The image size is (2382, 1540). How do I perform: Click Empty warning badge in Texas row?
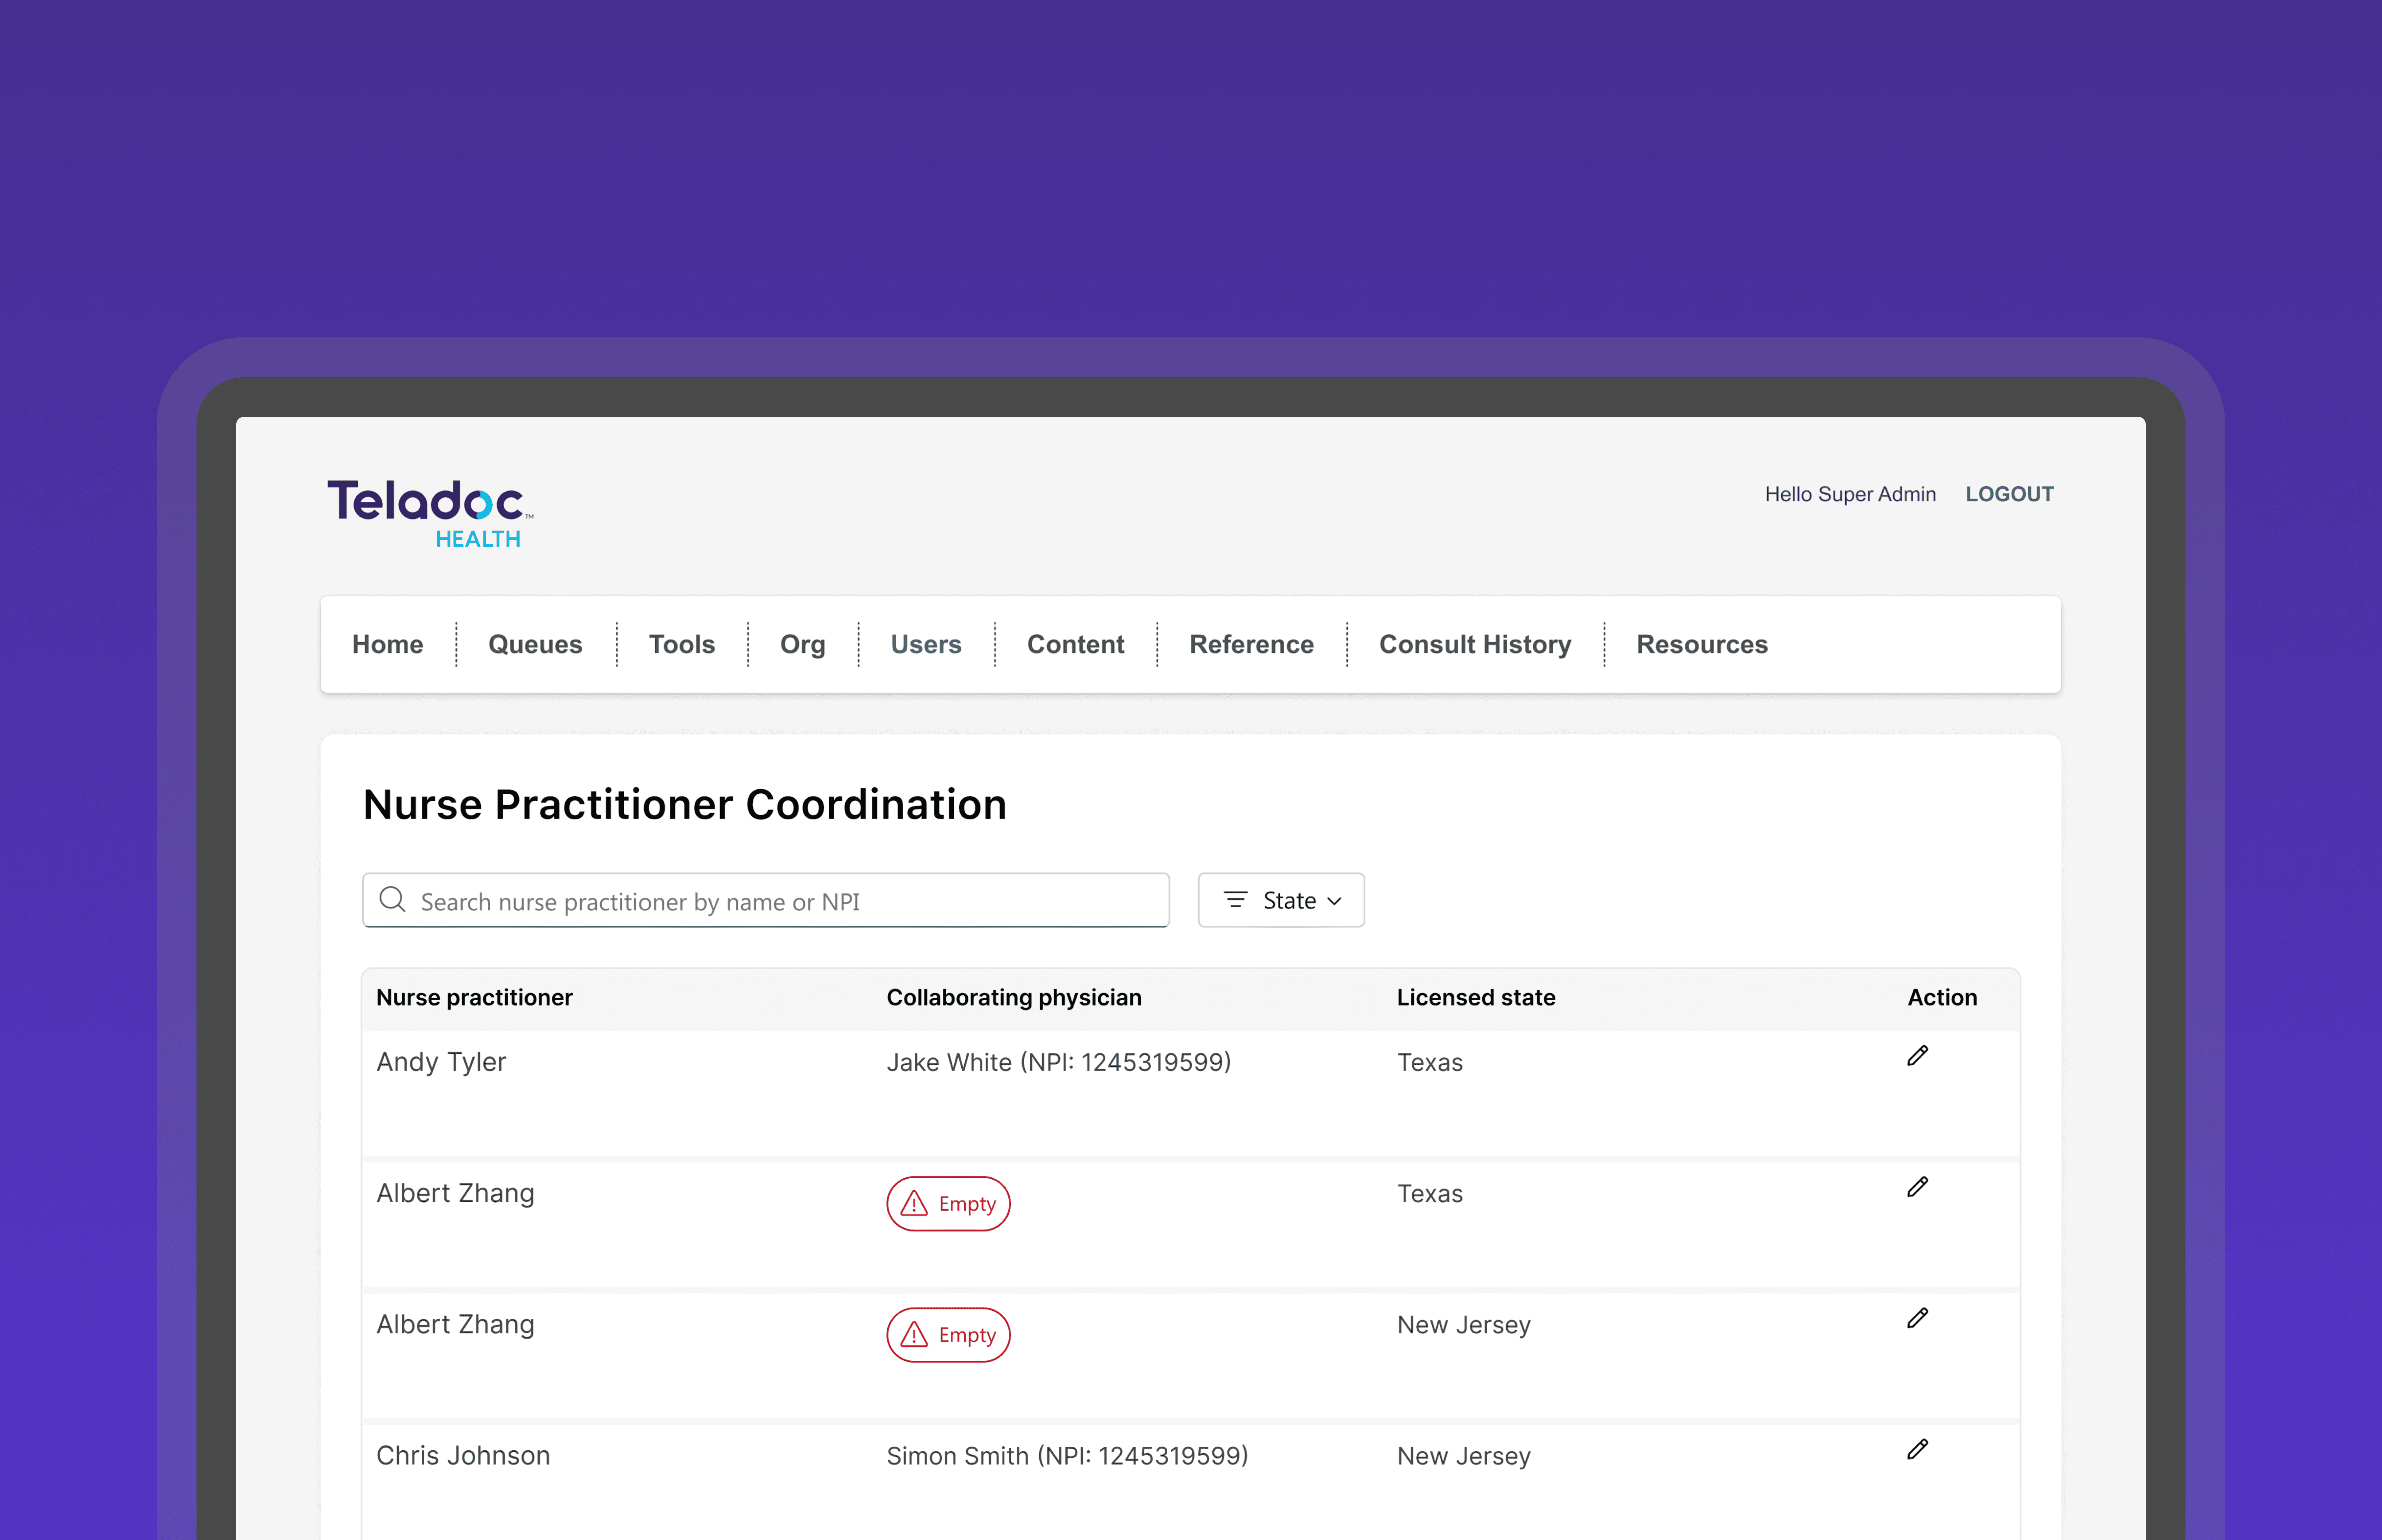tap(948, 1204)
